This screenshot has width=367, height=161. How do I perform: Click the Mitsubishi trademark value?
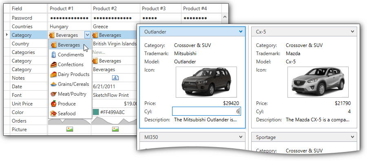click(185, 53)
